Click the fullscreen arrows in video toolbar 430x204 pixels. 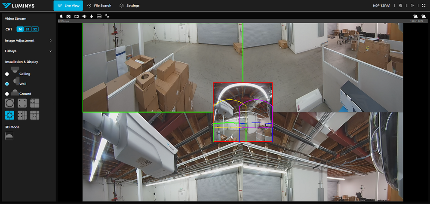(107, 16)
